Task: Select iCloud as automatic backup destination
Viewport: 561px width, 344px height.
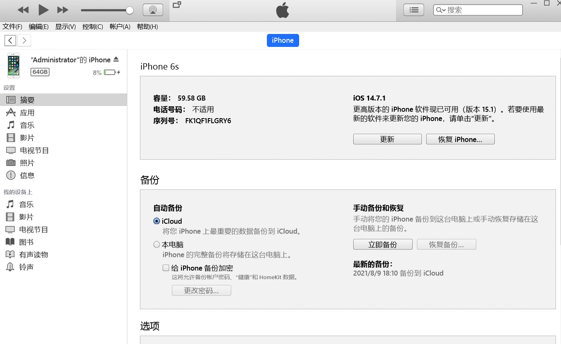Action: tap(156, 221)
